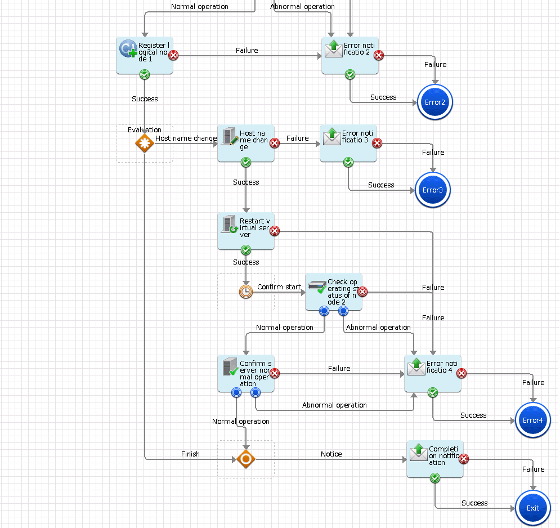Click Abnormal operation blue connector on Check operating status
The height and width of the screenshot is (528, 560).
tap(343, 311)
